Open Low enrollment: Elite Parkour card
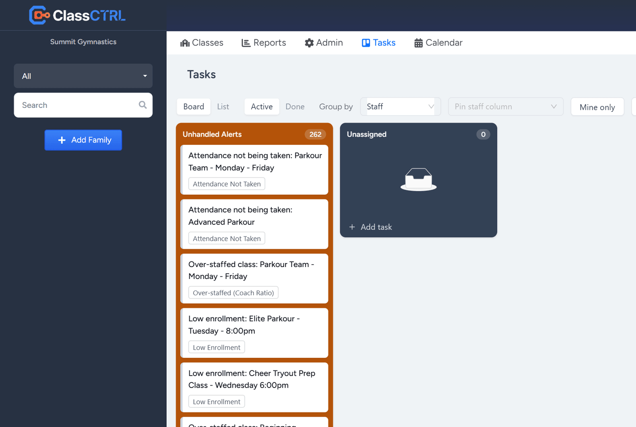 (254, 333)
